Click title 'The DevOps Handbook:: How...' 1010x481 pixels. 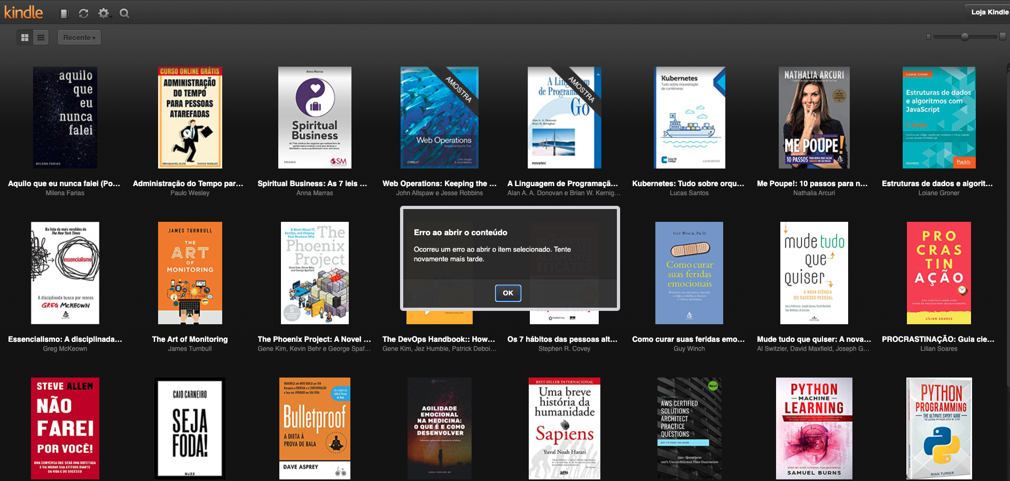tap(439, 339)
